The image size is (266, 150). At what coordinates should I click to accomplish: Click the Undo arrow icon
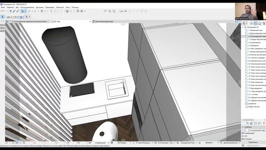(2, 11)
